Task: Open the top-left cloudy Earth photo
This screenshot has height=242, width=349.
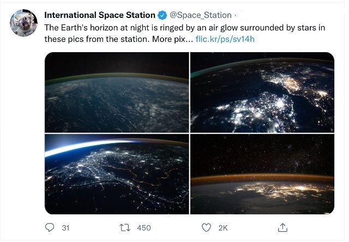Action: pyautogui.click(x=117, y=92)
